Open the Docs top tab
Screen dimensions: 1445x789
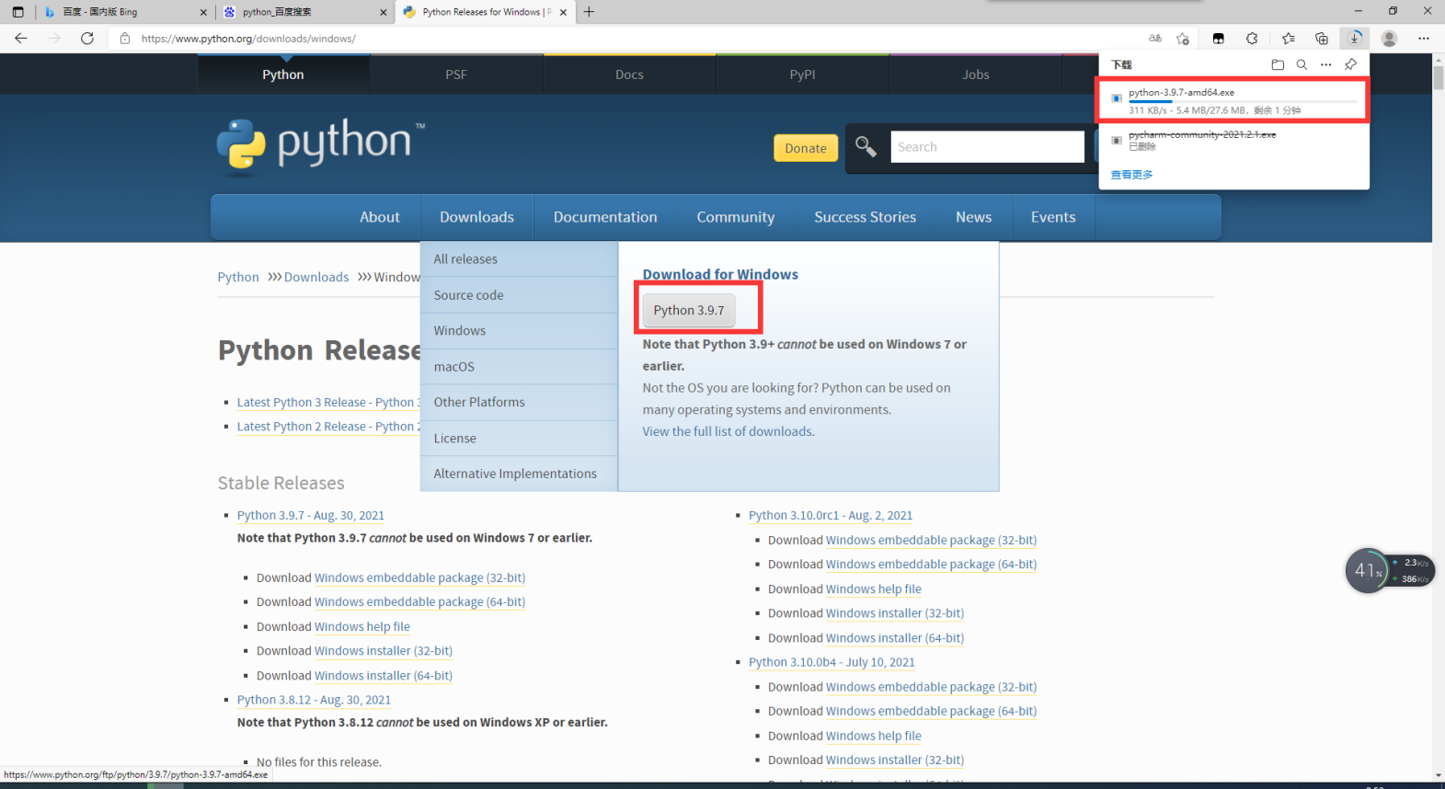629,74
